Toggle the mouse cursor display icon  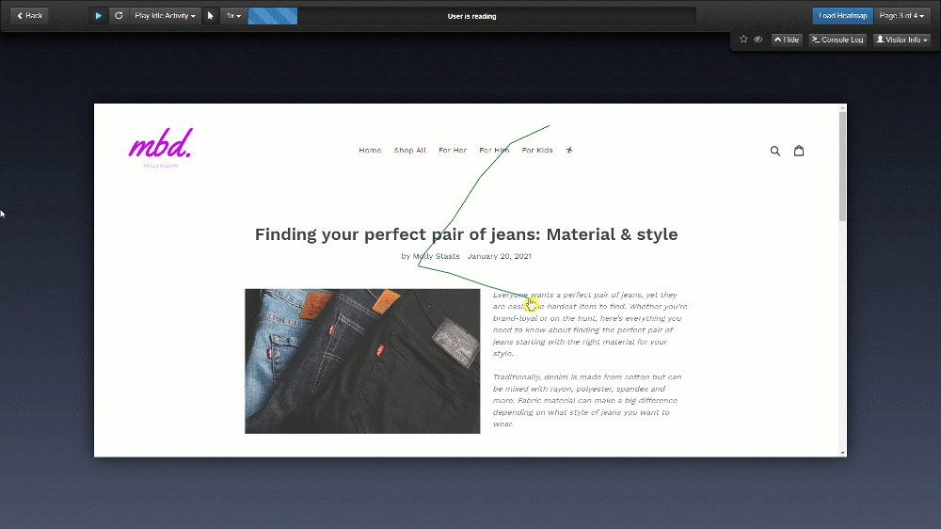[x=210, y=16]
